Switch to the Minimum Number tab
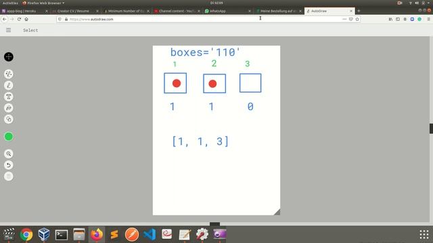The image size is (433, 243). [x=127, y=11]
